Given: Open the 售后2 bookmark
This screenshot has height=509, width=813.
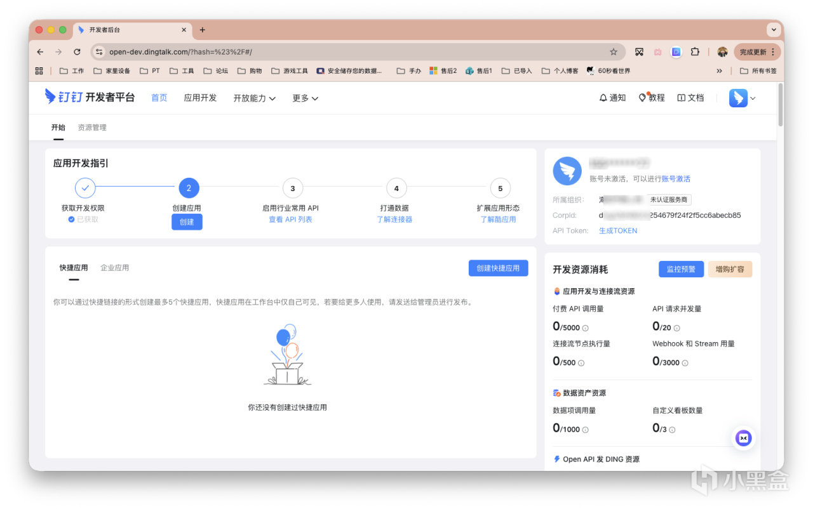Looking at the screenshot, I should [443, 71].
